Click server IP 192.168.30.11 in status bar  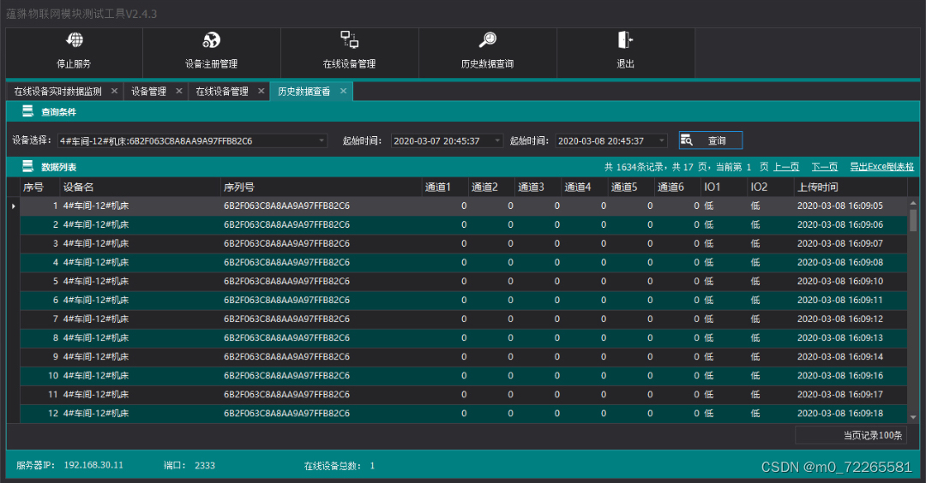point(94,465)
